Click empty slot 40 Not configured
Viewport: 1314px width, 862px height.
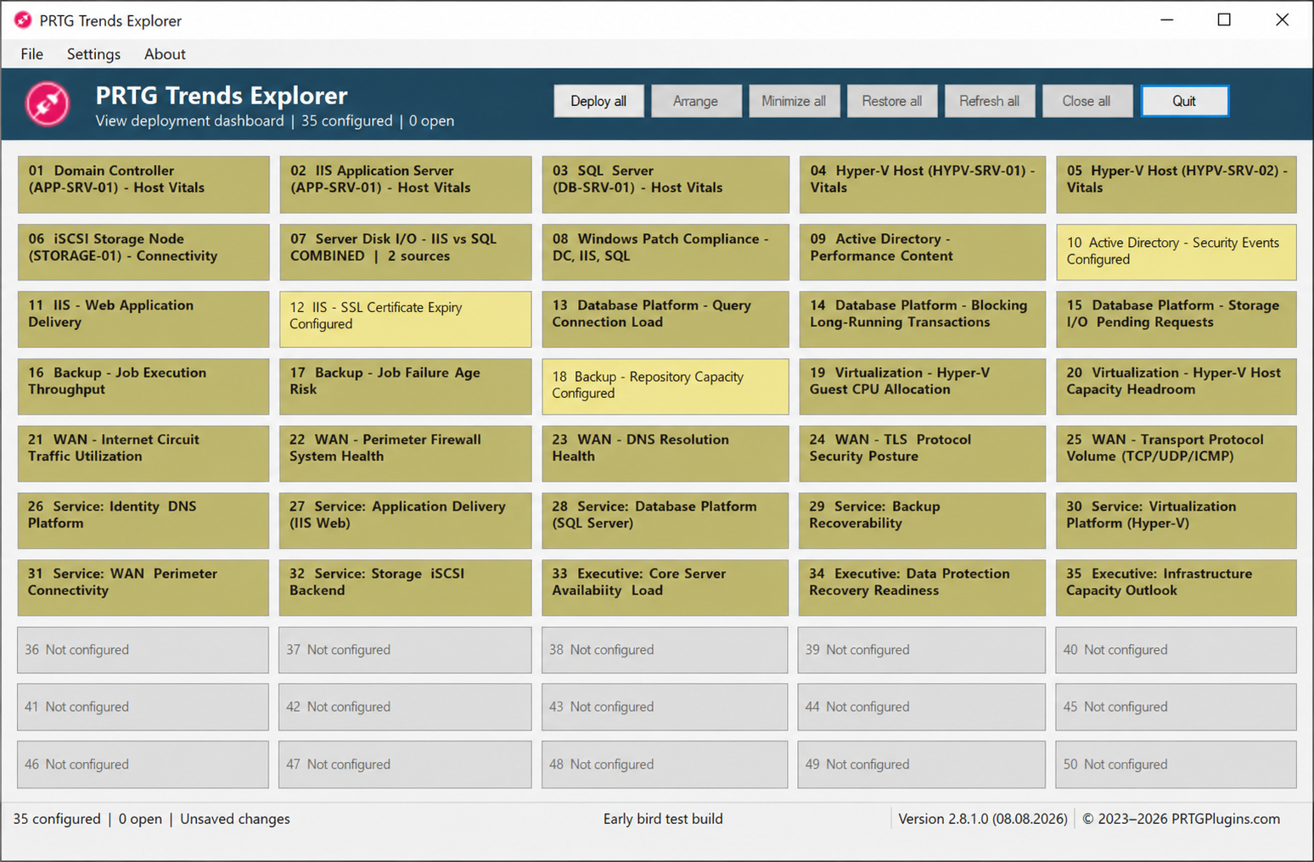coord(1176,650)
